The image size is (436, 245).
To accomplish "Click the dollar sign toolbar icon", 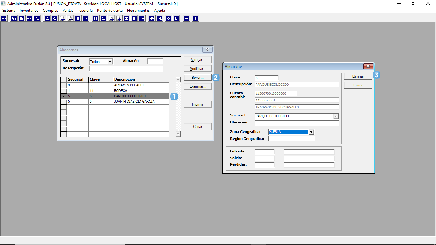I will coord(126,19).
